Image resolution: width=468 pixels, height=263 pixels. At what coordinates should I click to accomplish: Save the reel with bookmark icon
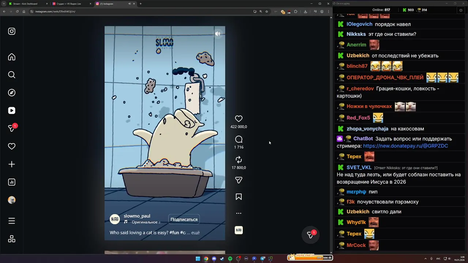tap(239, 197)
